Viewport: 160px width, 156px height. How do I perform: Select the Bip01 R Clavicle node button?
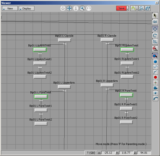coord(107,40)
